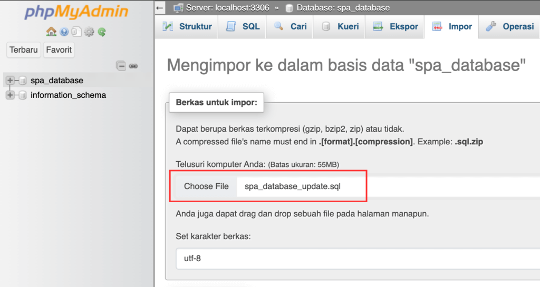This screenshot has height=287, width=540.
Task: Click the link-with-main-panel chain icon
Action: coord(133,66)
